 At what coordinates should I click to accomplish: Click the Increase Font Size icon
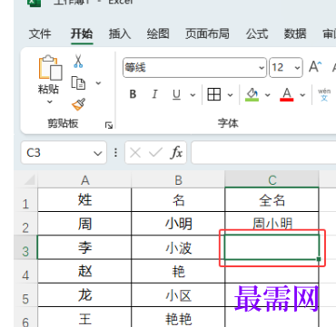click(315, 67)
